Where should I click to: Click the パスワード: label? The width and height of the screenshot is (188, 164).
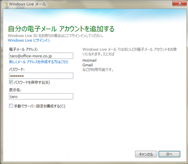(x=17, y=69)
